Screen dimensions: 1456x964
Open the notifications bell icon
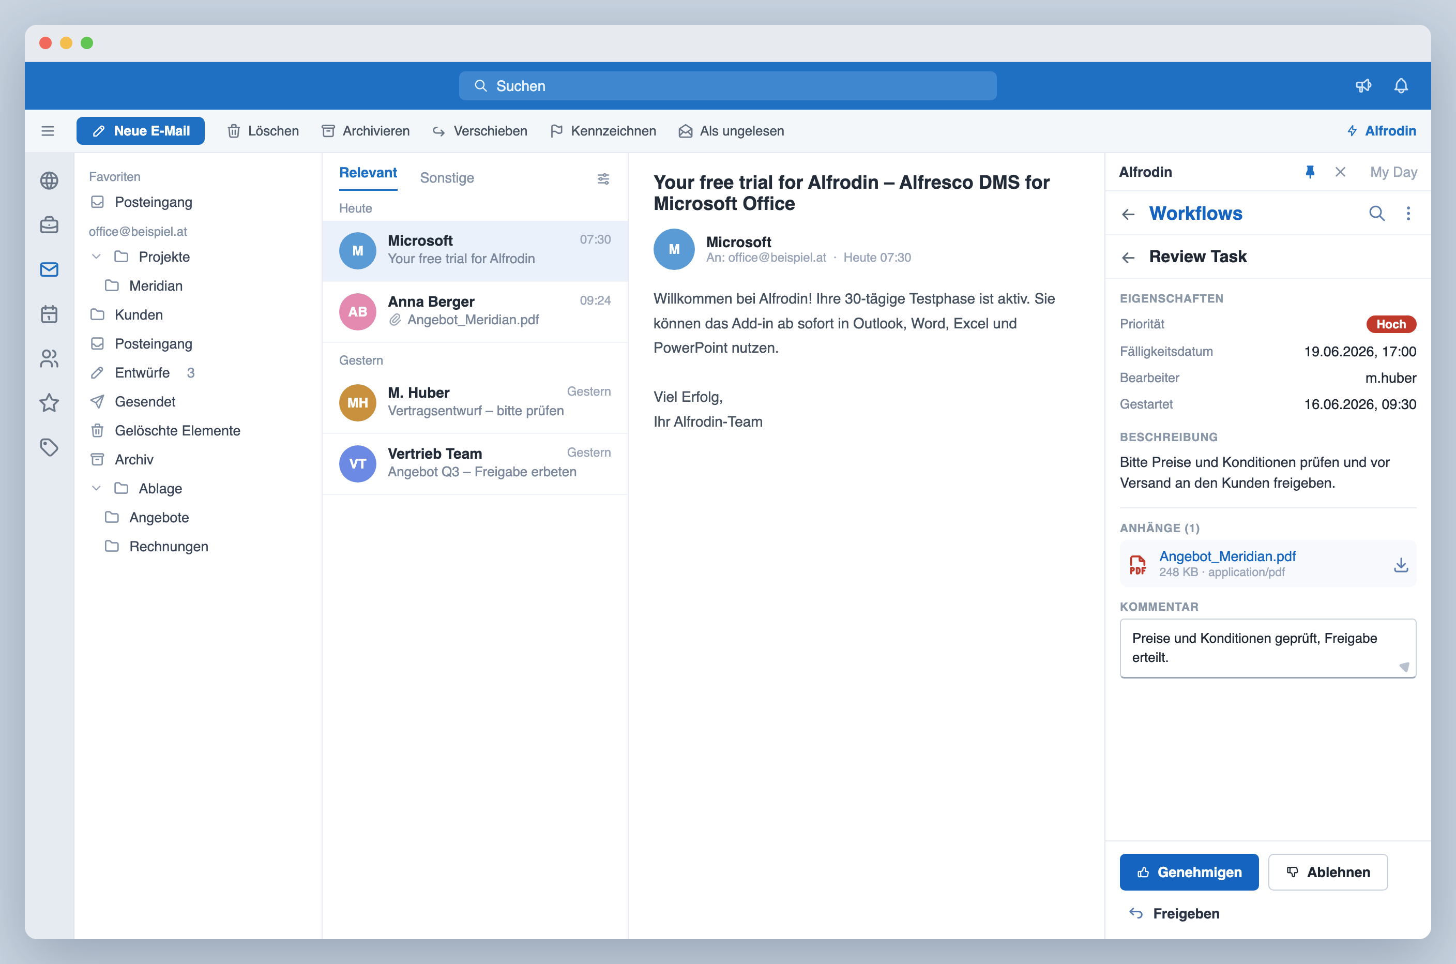click(x=1401, y=85)
